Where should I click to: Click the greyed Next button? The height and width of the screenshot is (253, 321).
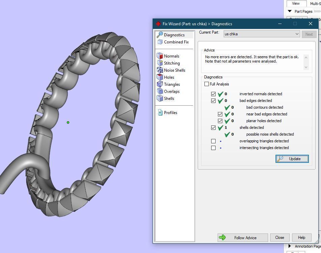coord(309,34)
